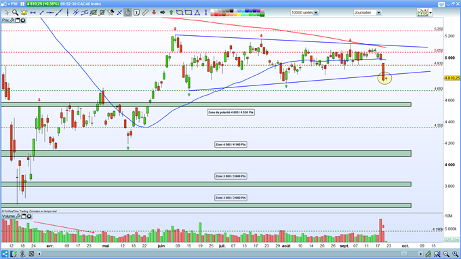Open Prix panel wrench settings
Screen dimensions: 461x259
tap(12, 20)
